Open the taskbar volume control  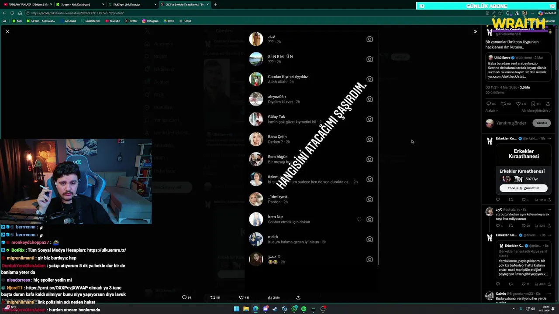533,309
